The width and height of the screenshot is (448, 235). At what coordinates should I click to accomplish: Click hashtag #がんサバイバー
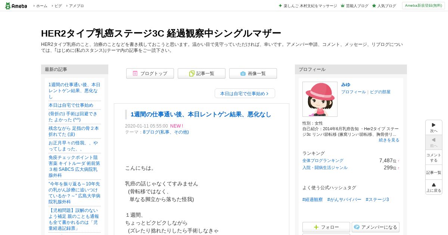[x=344, y=200]
